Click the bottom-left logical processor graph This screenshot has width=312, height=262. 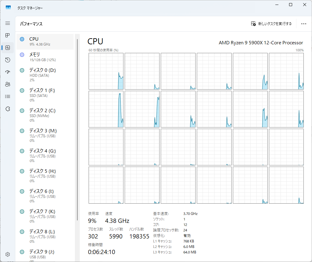[x=106, y=185]
